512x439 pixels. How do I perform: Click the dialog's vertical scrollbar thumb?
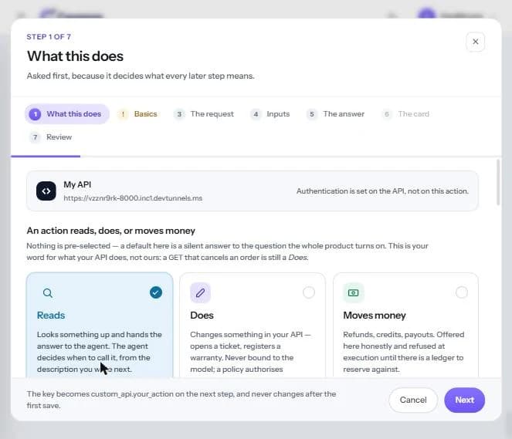(498, 182)
